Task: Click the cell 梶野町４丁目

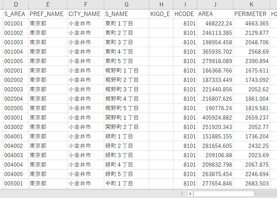Action: (x=127, y=99)
